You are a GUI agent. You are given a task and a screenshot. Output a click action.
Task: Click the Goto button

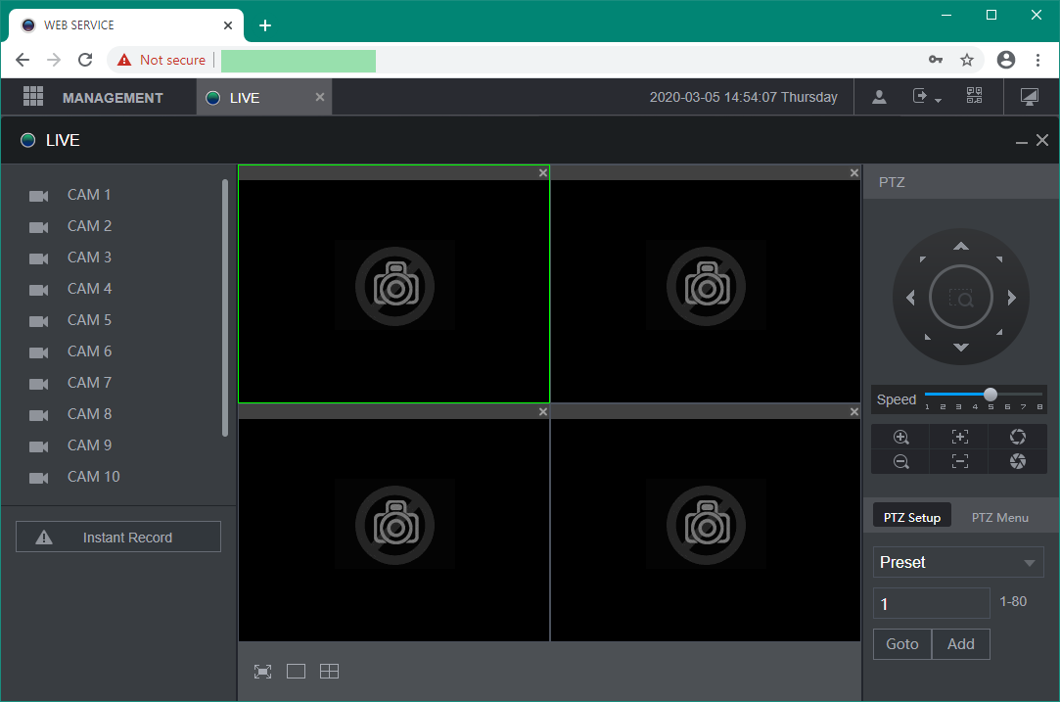click(x=901, y=644)
